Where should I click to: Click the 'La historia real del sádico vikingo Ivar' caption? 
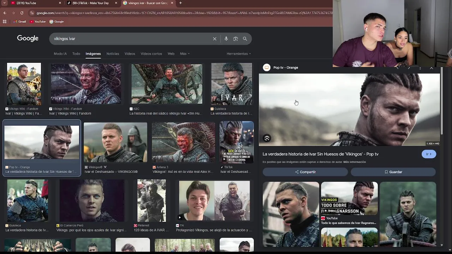(x=166, y=114)
